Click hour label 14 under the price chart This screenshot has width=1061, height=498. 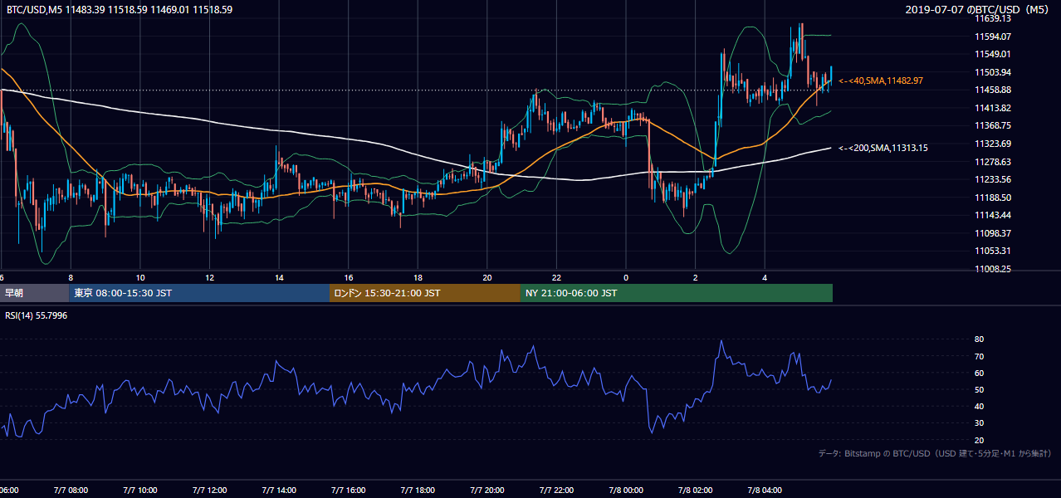279,277
